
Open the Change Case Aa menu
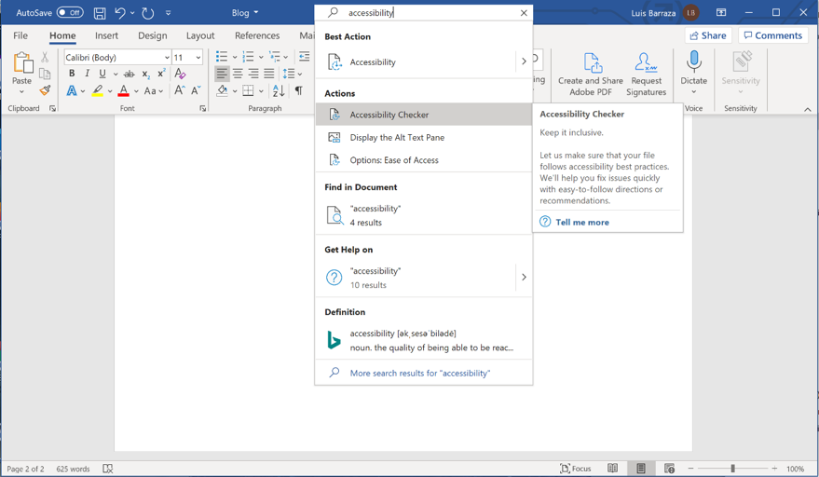pos(153,91)
